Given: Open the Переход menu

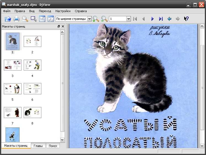Looking at the screenshot, I should [45, 11].
